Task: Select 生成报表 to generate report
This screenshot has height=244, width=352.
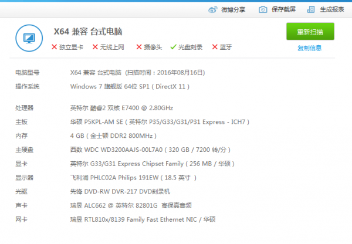Action: click(332, 9)
